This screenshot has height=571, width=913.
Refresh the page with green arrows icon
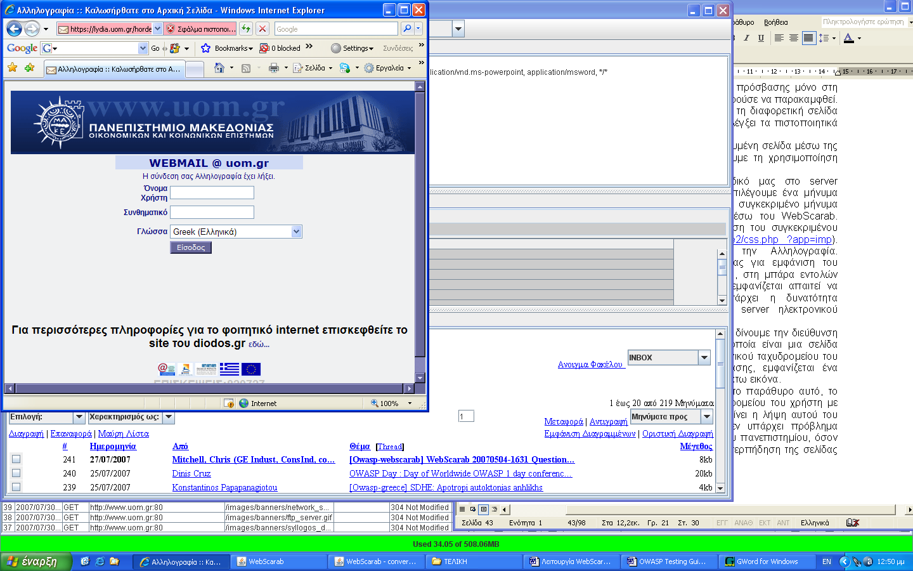(246, 29)
